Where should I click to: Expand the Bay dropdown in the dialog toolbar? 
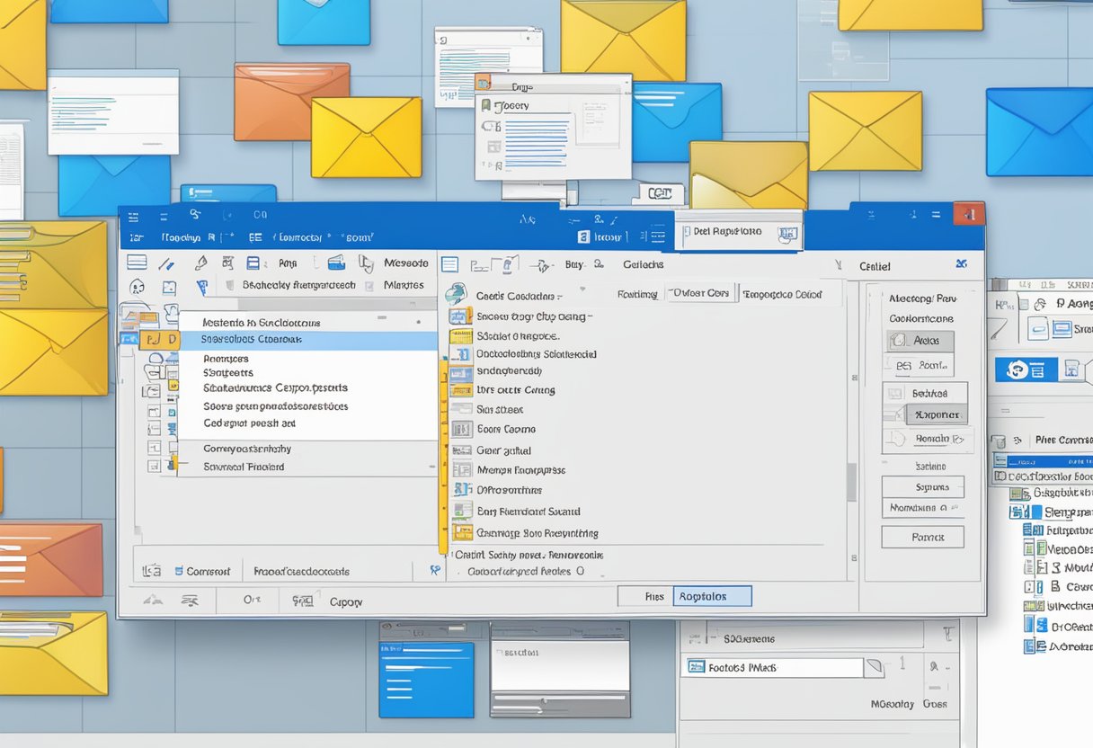pos(575,264)
